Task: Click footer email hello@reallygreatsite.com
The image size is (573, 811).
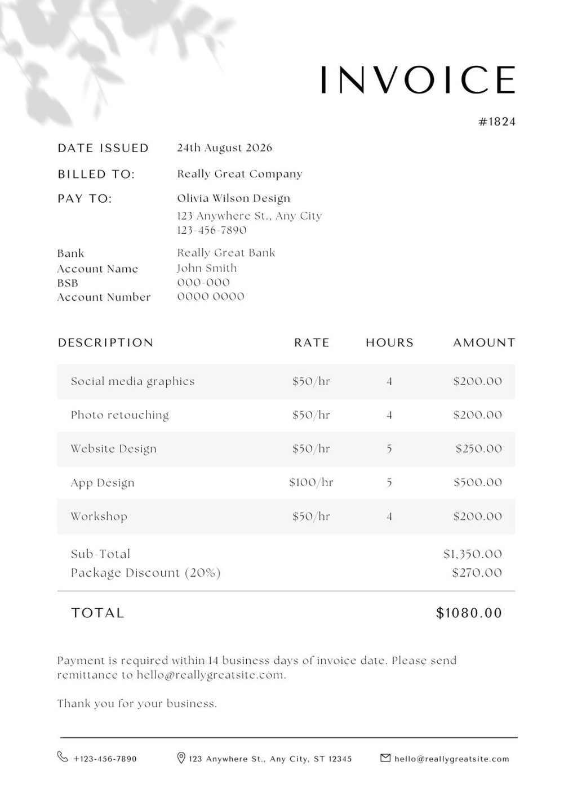Action: point(452,759)
